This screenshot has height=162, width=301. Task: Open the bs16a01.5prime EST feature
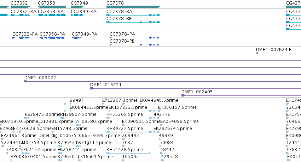pos(80,160)
